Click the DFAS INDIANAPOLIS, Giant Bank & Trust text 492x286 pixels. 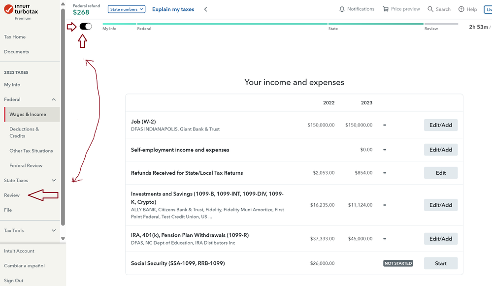[175, 129]
